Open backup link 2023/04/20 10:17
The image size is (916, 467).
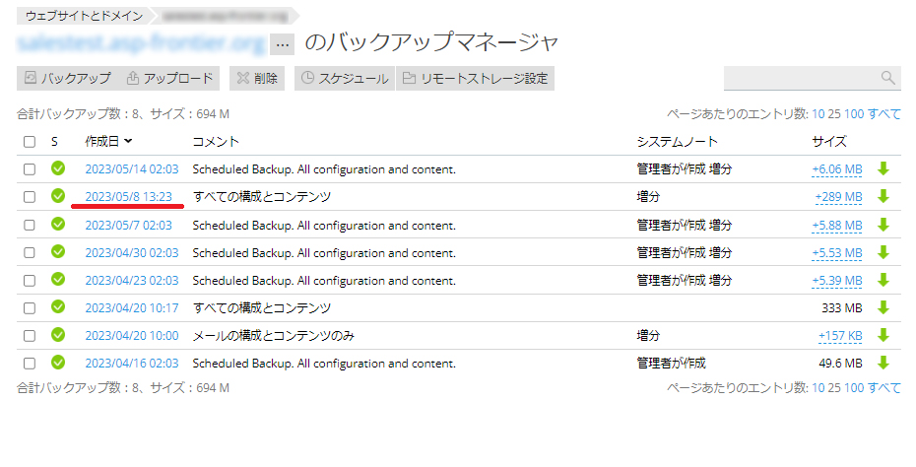[x=132, y=308]
